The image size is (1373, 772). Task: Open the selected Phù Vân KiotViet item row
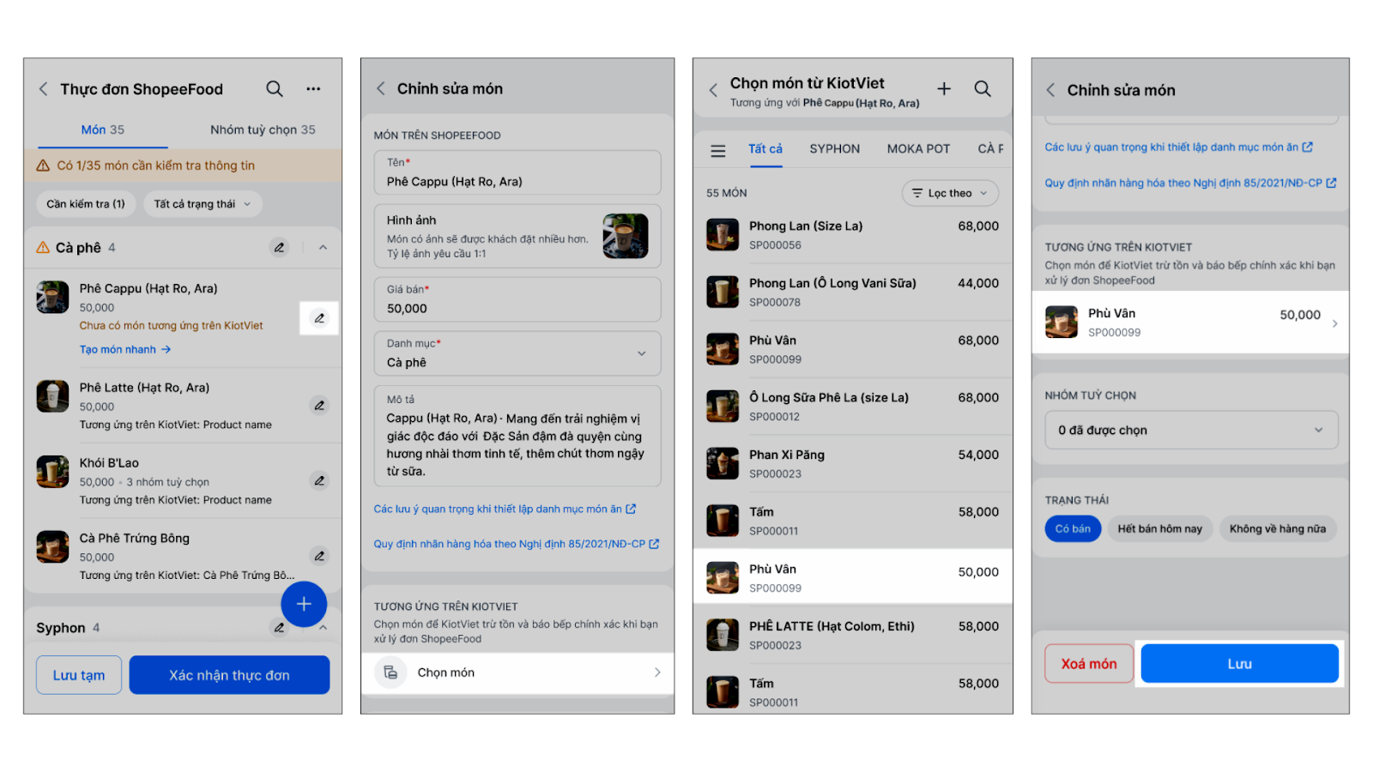(x=1190, y=323)
